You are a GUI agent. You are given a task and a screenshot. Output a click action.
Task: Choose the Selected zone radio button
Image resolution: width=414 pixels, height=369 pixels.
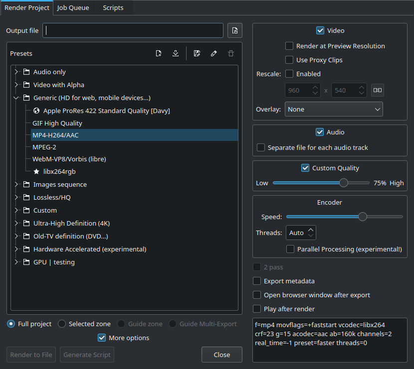click(62, 324)
